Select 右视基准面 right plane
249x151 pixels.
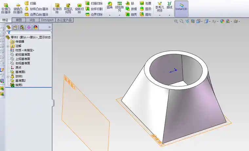pyautogui.click(x=20, y=63)
